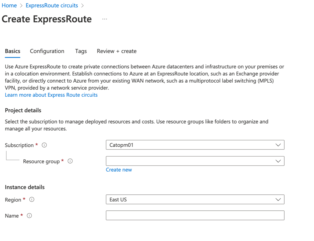Viewport: 314px width, 241px height.
Task: Click the Project details section heading
Action: pos(23,110)
